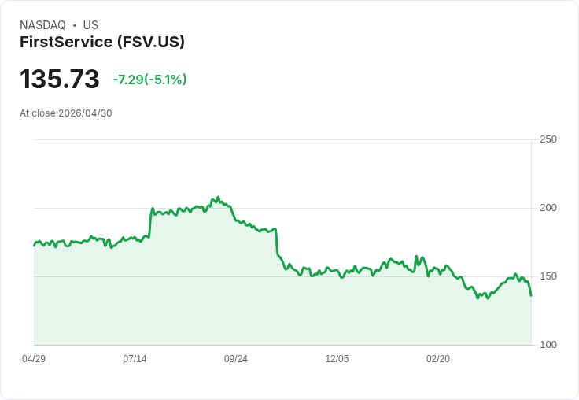This screenshot has height=400, width=579.
Task: Select the 07/14 date on x-axis
Action: 135,359
